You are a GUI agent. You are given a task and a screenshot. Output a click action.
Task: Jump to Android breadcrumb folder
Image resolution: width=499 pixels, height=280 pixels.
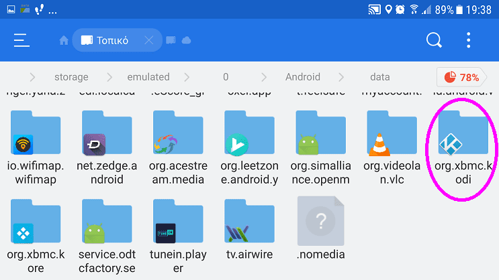point(302,77)
